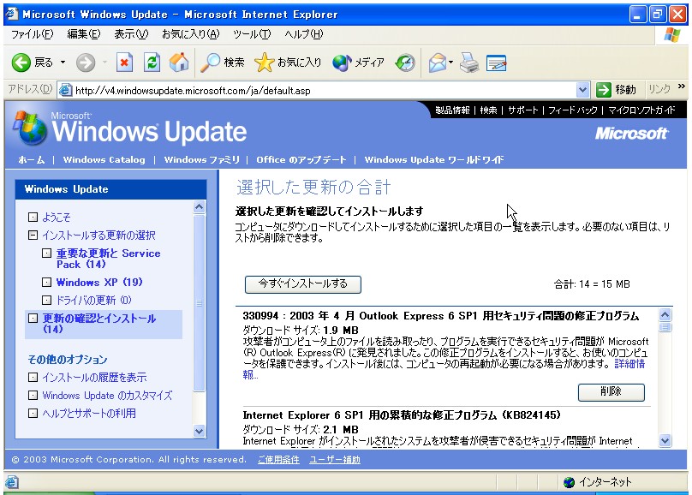Click the 今すぐインストールする button

(303, 284)
